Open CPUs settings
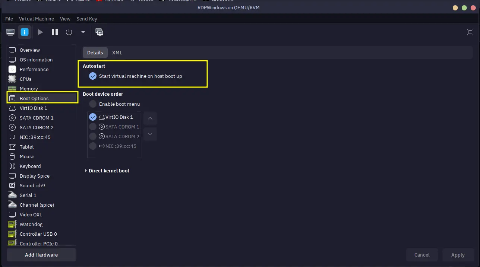Image resolution: width=480 pixels, height=267 pixels. tap(41, 79)
